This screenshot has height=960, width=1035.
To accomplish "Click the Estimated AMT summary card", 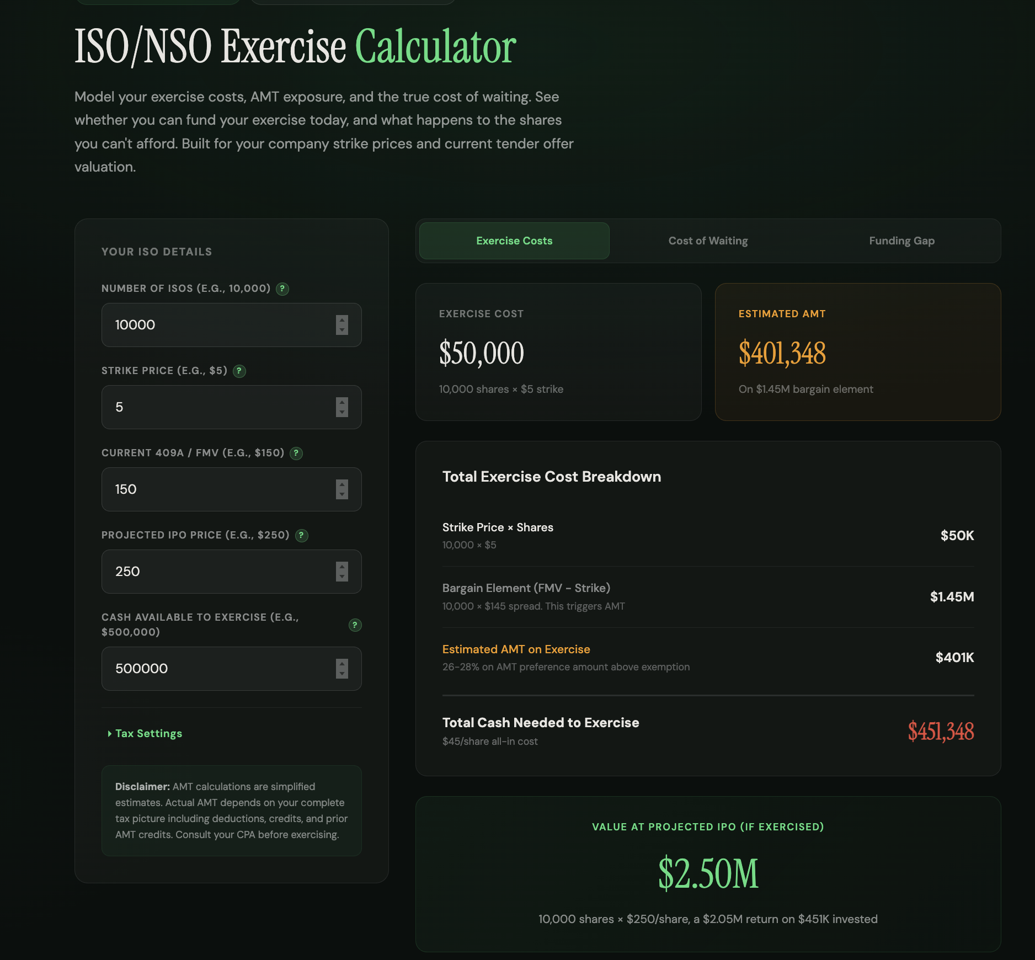I will [x=858, y=352].
